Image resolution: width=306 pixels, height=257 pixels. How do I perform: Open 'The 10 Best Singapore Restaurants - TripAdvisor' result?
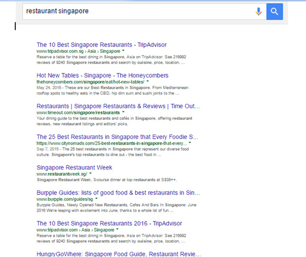click(102, 45)
